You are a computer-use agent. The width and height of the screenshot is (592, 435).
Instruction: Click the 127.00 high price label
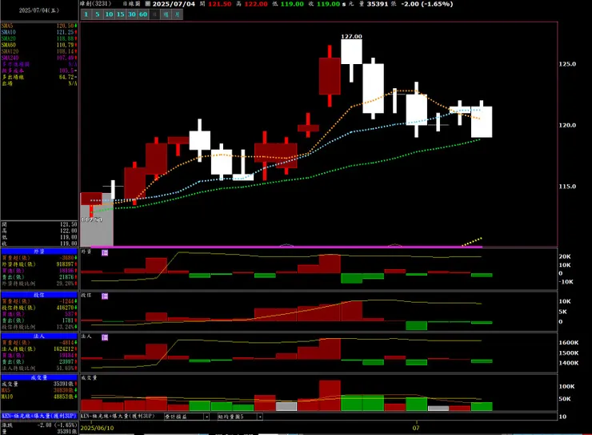351,36
